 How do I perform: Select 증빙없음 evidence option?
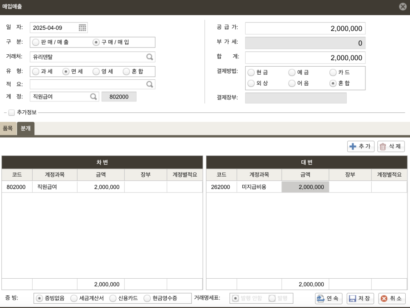39,298
